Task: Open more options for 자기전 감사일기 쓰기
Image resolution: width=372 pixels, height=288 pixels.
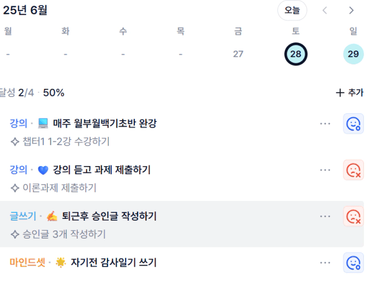Action: coord(325,262)
